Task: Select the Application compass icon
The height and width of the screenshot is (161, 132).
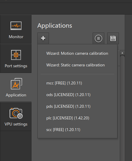Action: coord(16,84)
